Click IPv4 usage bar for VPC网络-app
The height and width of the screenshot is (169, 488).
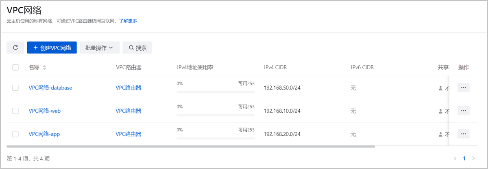point(216,139)
